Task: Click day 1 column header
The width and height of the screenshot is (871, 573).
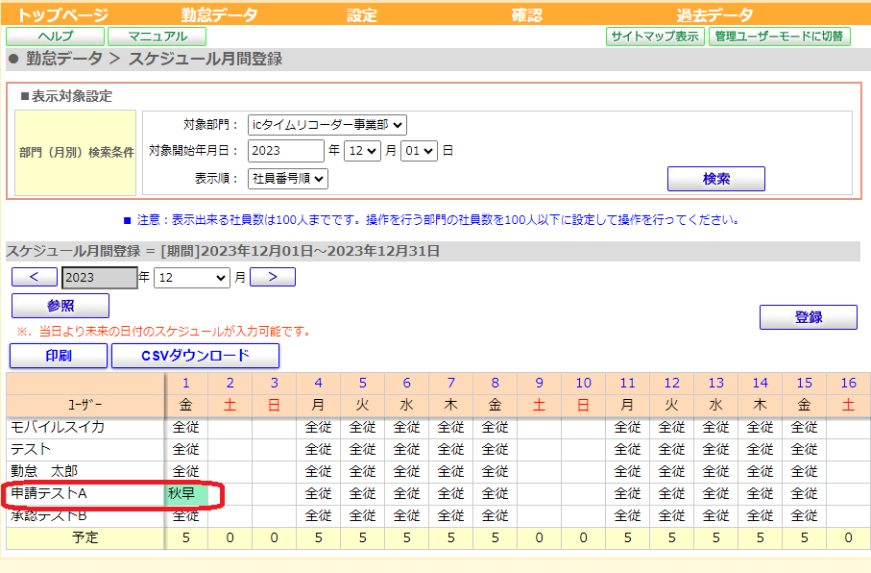Action: pyautogui.click(x=186, y=384)
